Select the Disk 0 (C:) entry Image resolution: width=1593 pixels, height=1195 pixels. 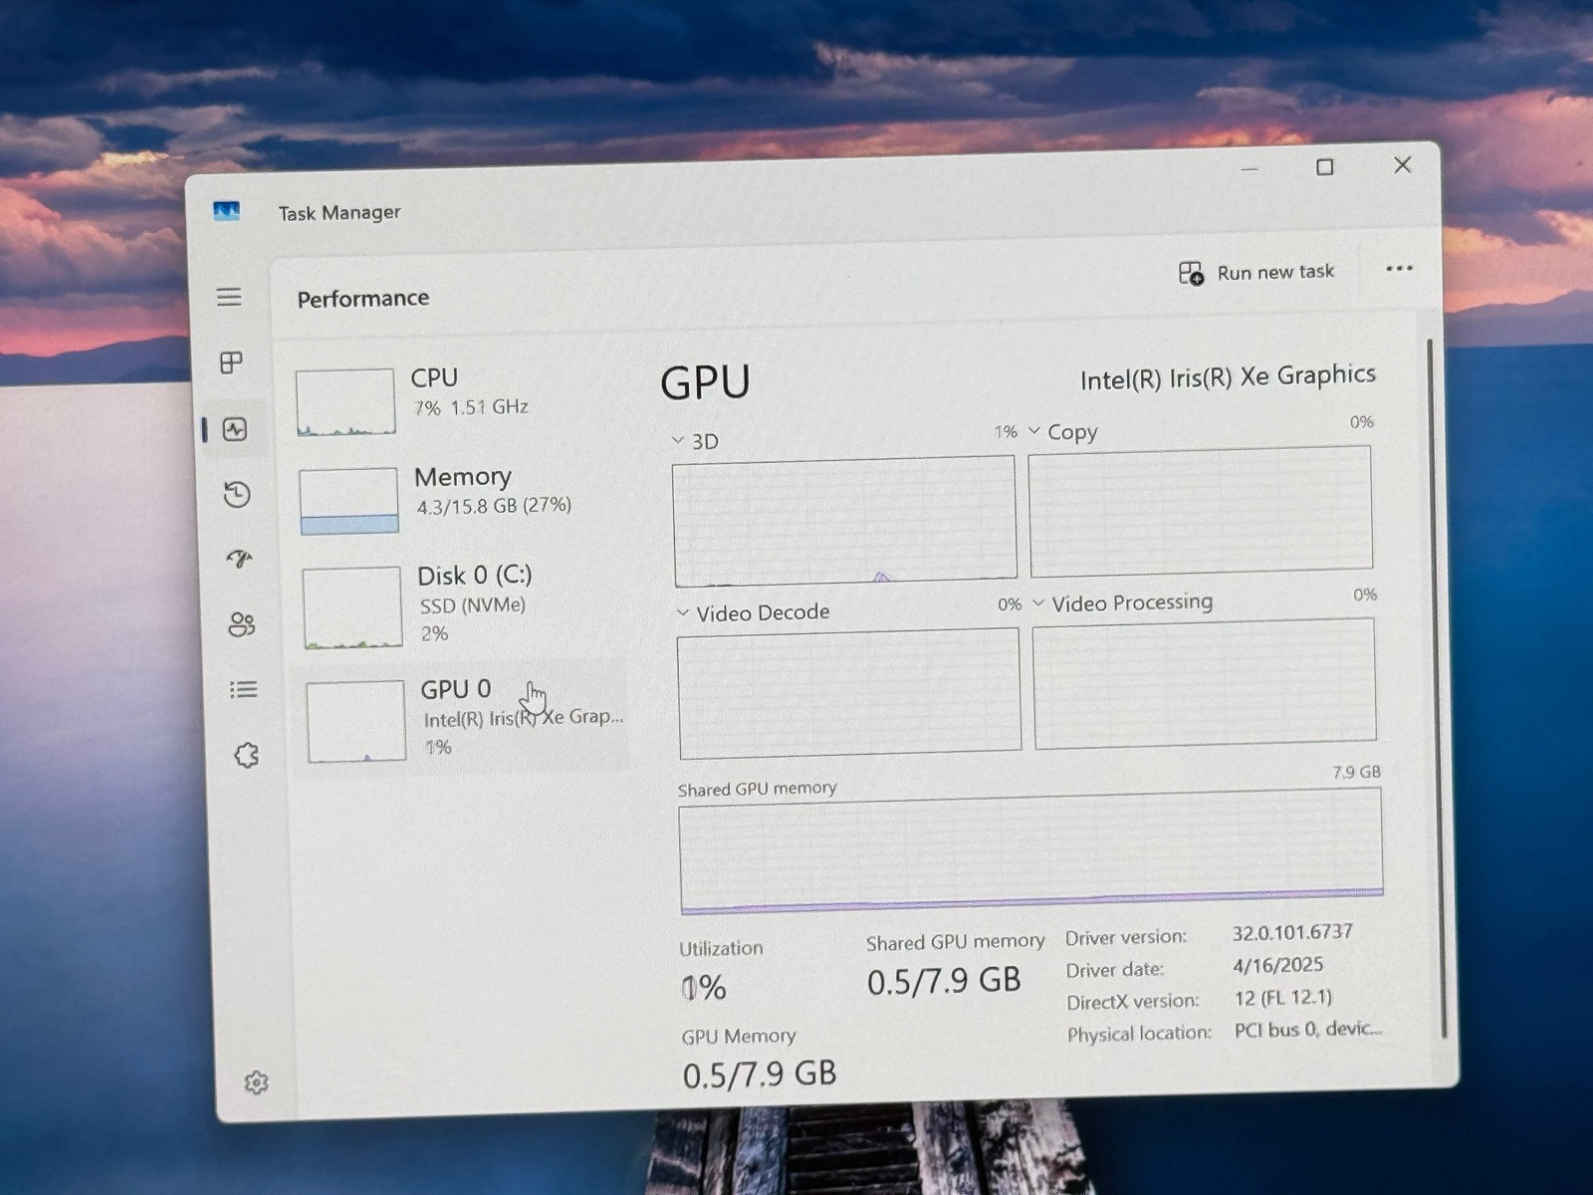tap(465, 605)
